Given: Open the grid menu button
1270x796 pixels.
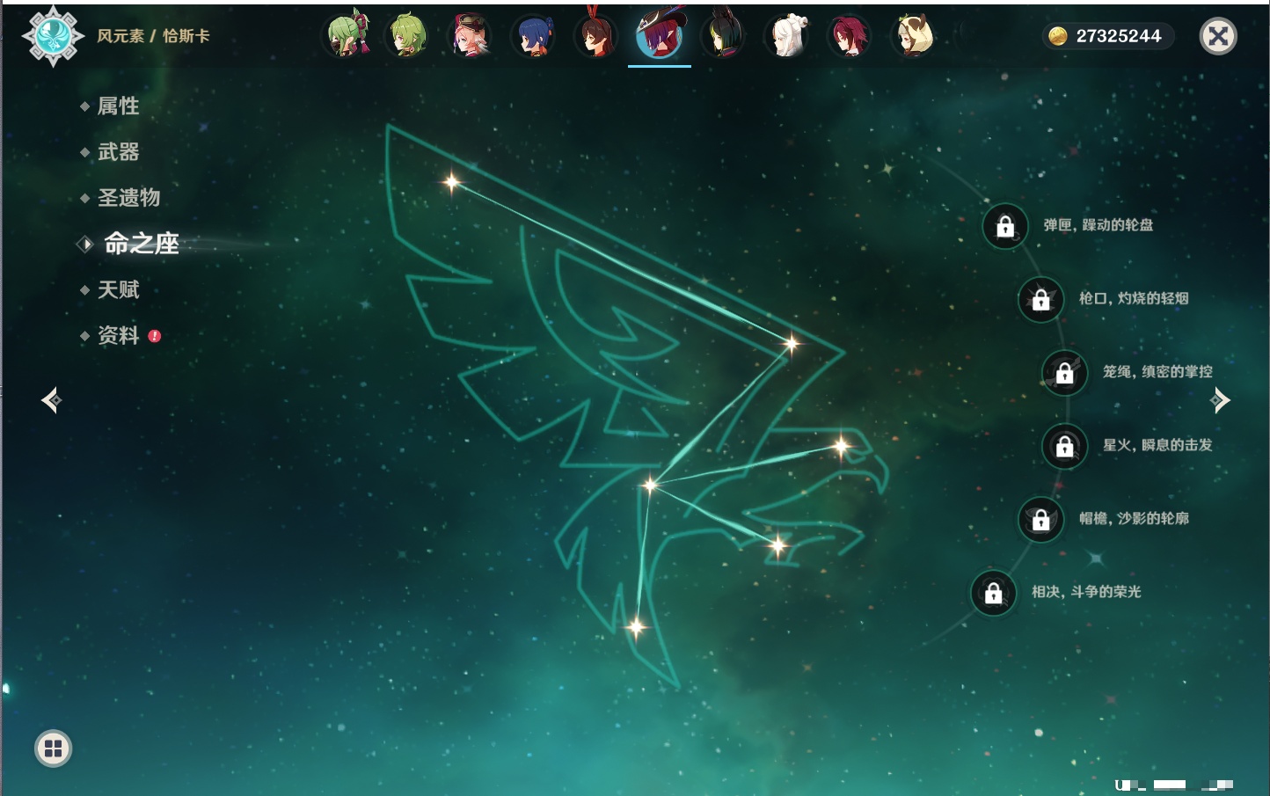Looking at the screenshot, I should 53,749.
